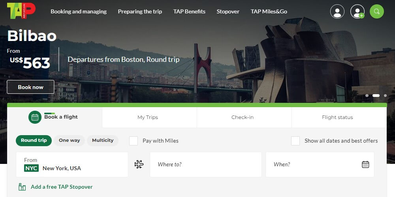Open TAP Miles&Go menu

[x=269, y=11]
